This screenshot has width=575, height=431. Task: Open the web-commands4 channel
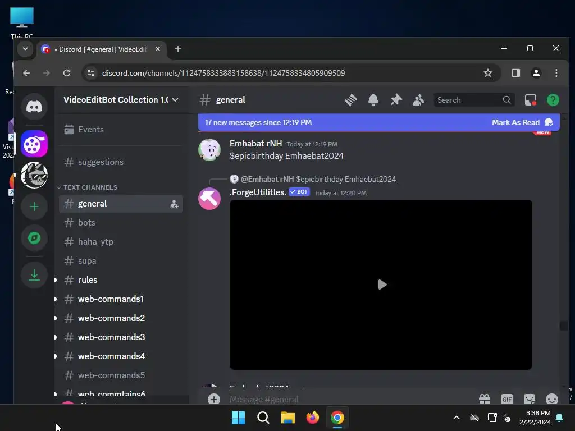(121, 356)
